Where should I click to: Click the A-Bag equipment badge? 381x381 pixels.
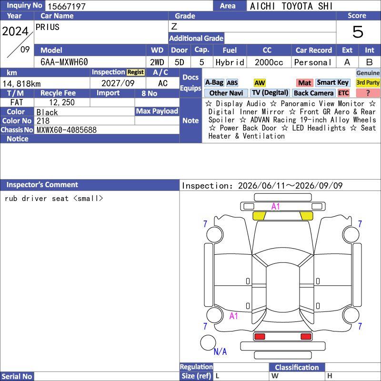coord(214,83)
